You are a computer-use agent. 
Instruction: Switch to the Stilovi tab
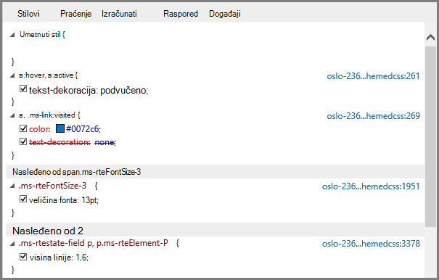coord(28,14)
